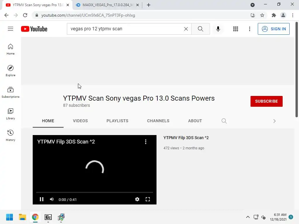Click the Chrome address bar URL
299x224 pixels.
click(x=88, y=15)
